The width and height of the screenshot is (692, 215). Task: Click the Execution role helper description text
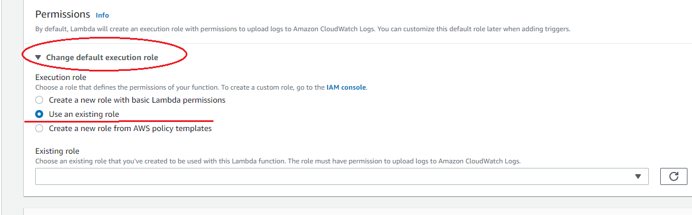[201, 87]
